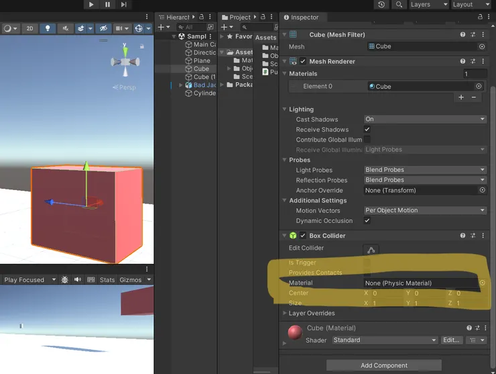Click the red Cube material preview sphere
Screen dimensions: 496x374
pyautogui.click(x=295, y=332)
